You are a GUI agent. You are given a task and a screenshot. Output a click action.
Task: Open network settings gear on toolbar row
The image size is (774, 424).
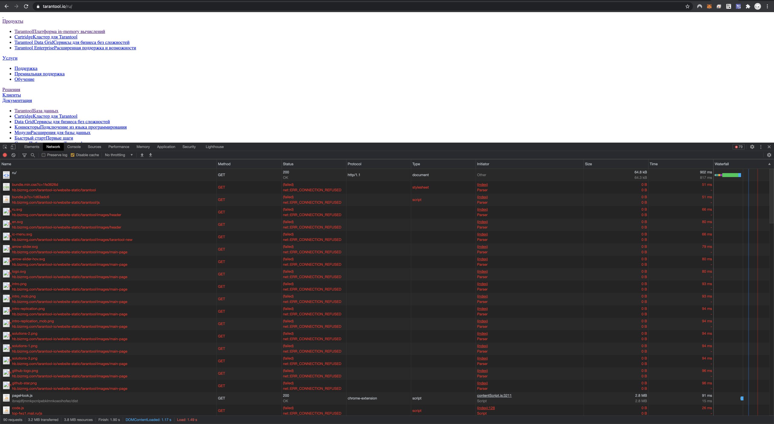click(769, 155)
